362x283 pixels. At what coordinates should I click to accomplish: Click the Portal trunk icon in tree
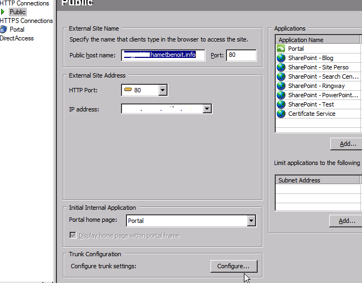coord(4,30)
